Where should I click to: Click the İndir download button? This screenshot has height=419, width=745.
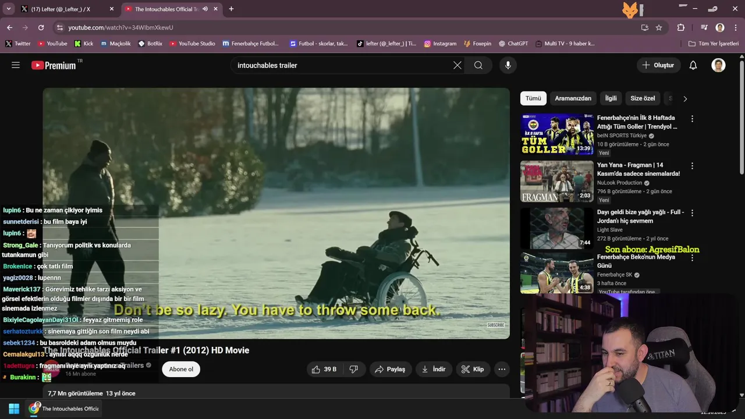pos(434,369)
